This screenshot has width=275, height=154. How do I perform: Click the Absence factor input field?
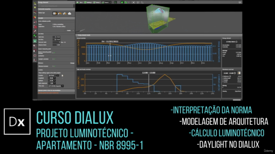[56, 45]
